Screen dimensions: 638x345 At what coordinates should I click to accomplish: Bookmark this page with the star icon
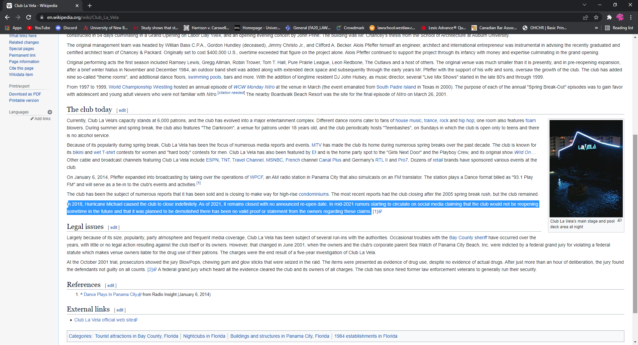point(596,17)
